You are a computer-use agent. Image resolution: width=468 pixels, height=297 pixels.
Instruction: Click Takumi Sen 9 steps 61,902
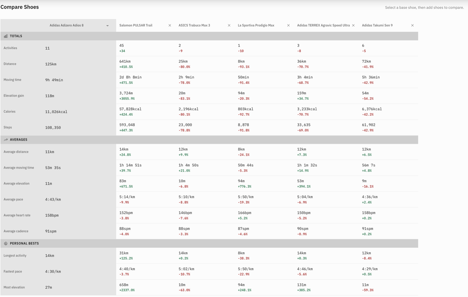pos(369,125)
